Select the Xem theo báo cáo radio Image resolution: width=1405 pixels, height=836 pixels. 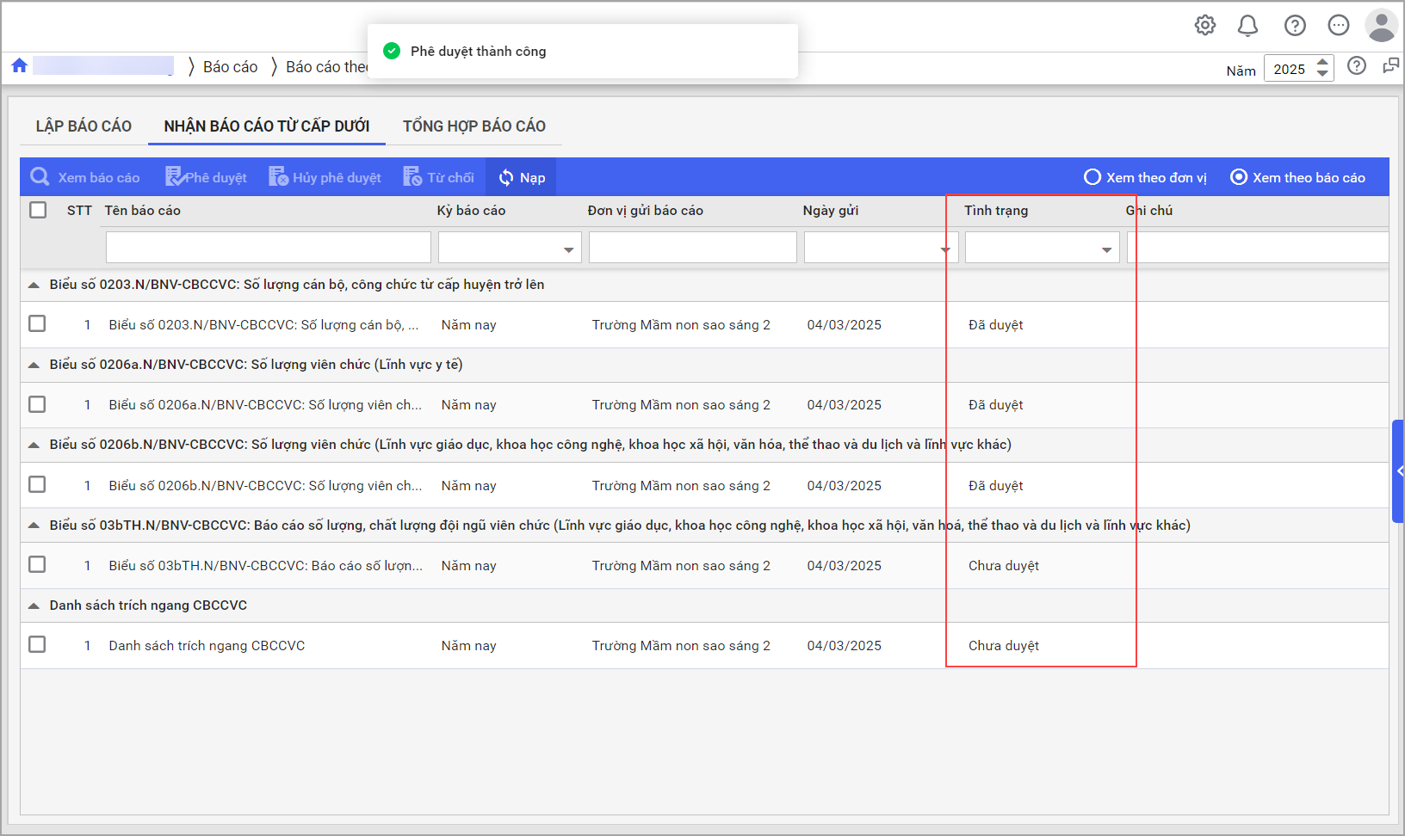[1239, 177]
